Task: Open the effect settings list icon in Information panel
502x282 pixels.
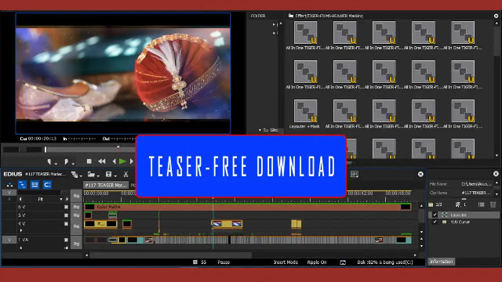Action: click(x=481, y=204)
